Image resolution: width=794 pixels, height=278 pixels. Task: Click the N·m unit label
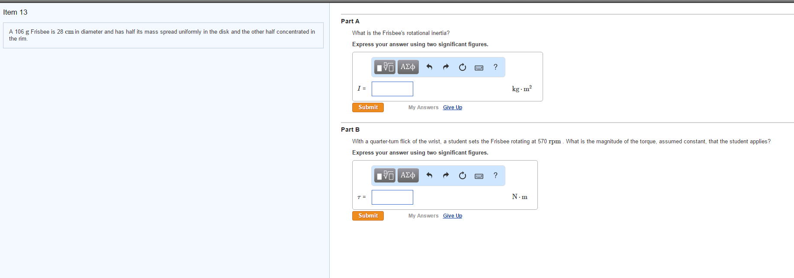[520, 197]
